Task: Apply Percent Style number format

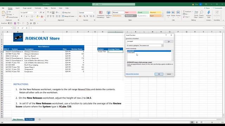Action: [84, 16]
